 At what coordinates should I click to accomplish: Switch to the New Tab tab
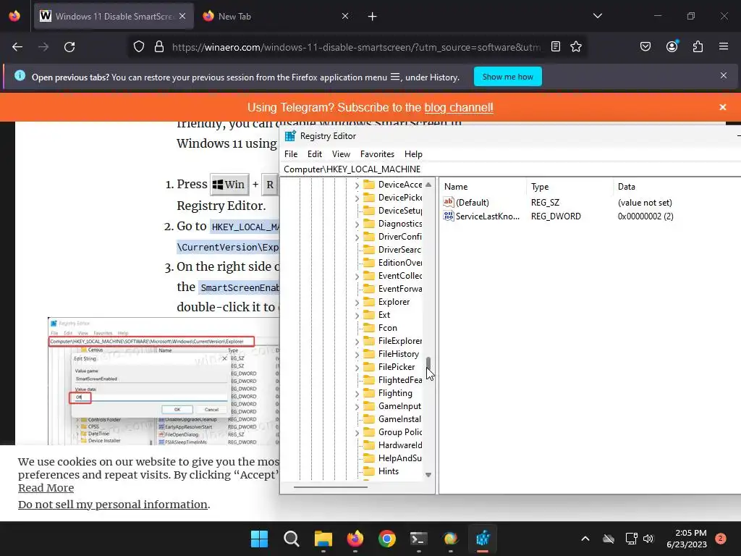pyautogui.click(x=274, y=17)
